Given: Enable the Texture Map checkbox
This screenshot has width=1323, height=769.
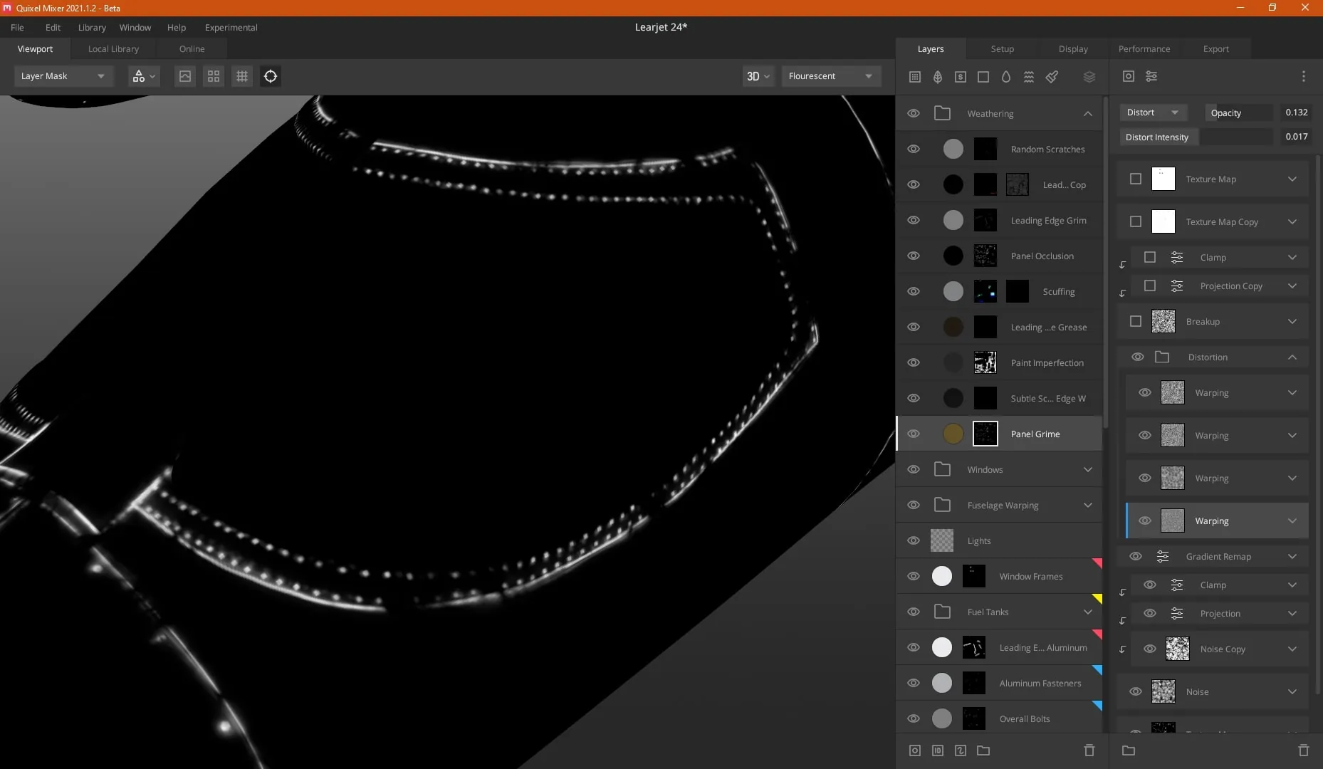Looking at the screenshot, I should point(1136,179).
